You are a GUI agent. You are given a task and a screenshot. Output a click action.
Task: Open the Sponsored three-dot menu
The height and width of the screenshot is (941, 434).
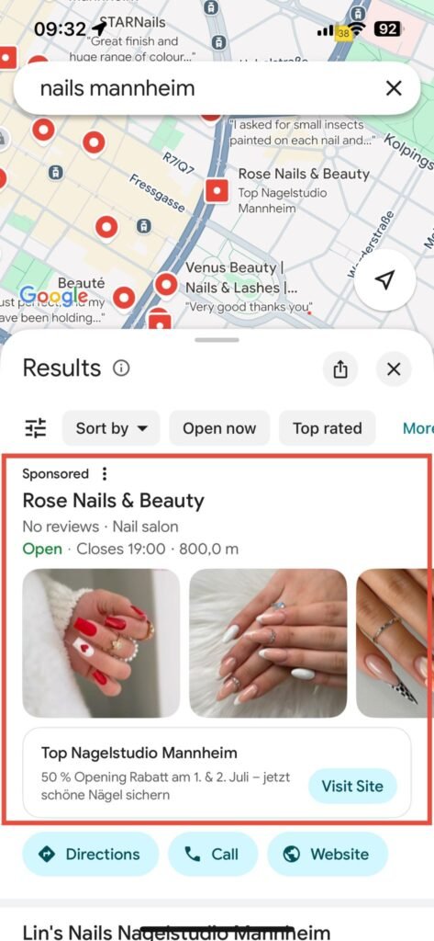point(105,474)
